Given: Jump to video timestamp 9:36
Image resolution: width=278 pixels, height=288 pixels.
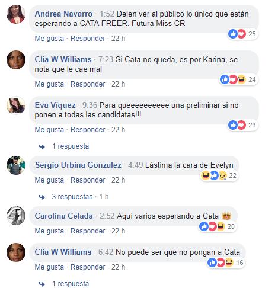Looking at the screenshot, I should (x=90, y=105).
